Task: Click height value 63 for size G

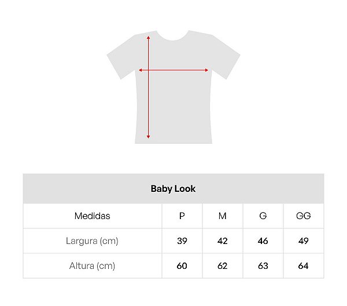Action: point(263,266)
